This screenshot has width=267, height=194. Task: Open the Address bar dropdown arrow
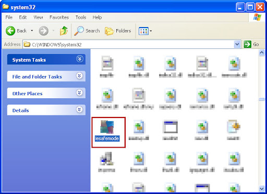(x=237, y=44)
